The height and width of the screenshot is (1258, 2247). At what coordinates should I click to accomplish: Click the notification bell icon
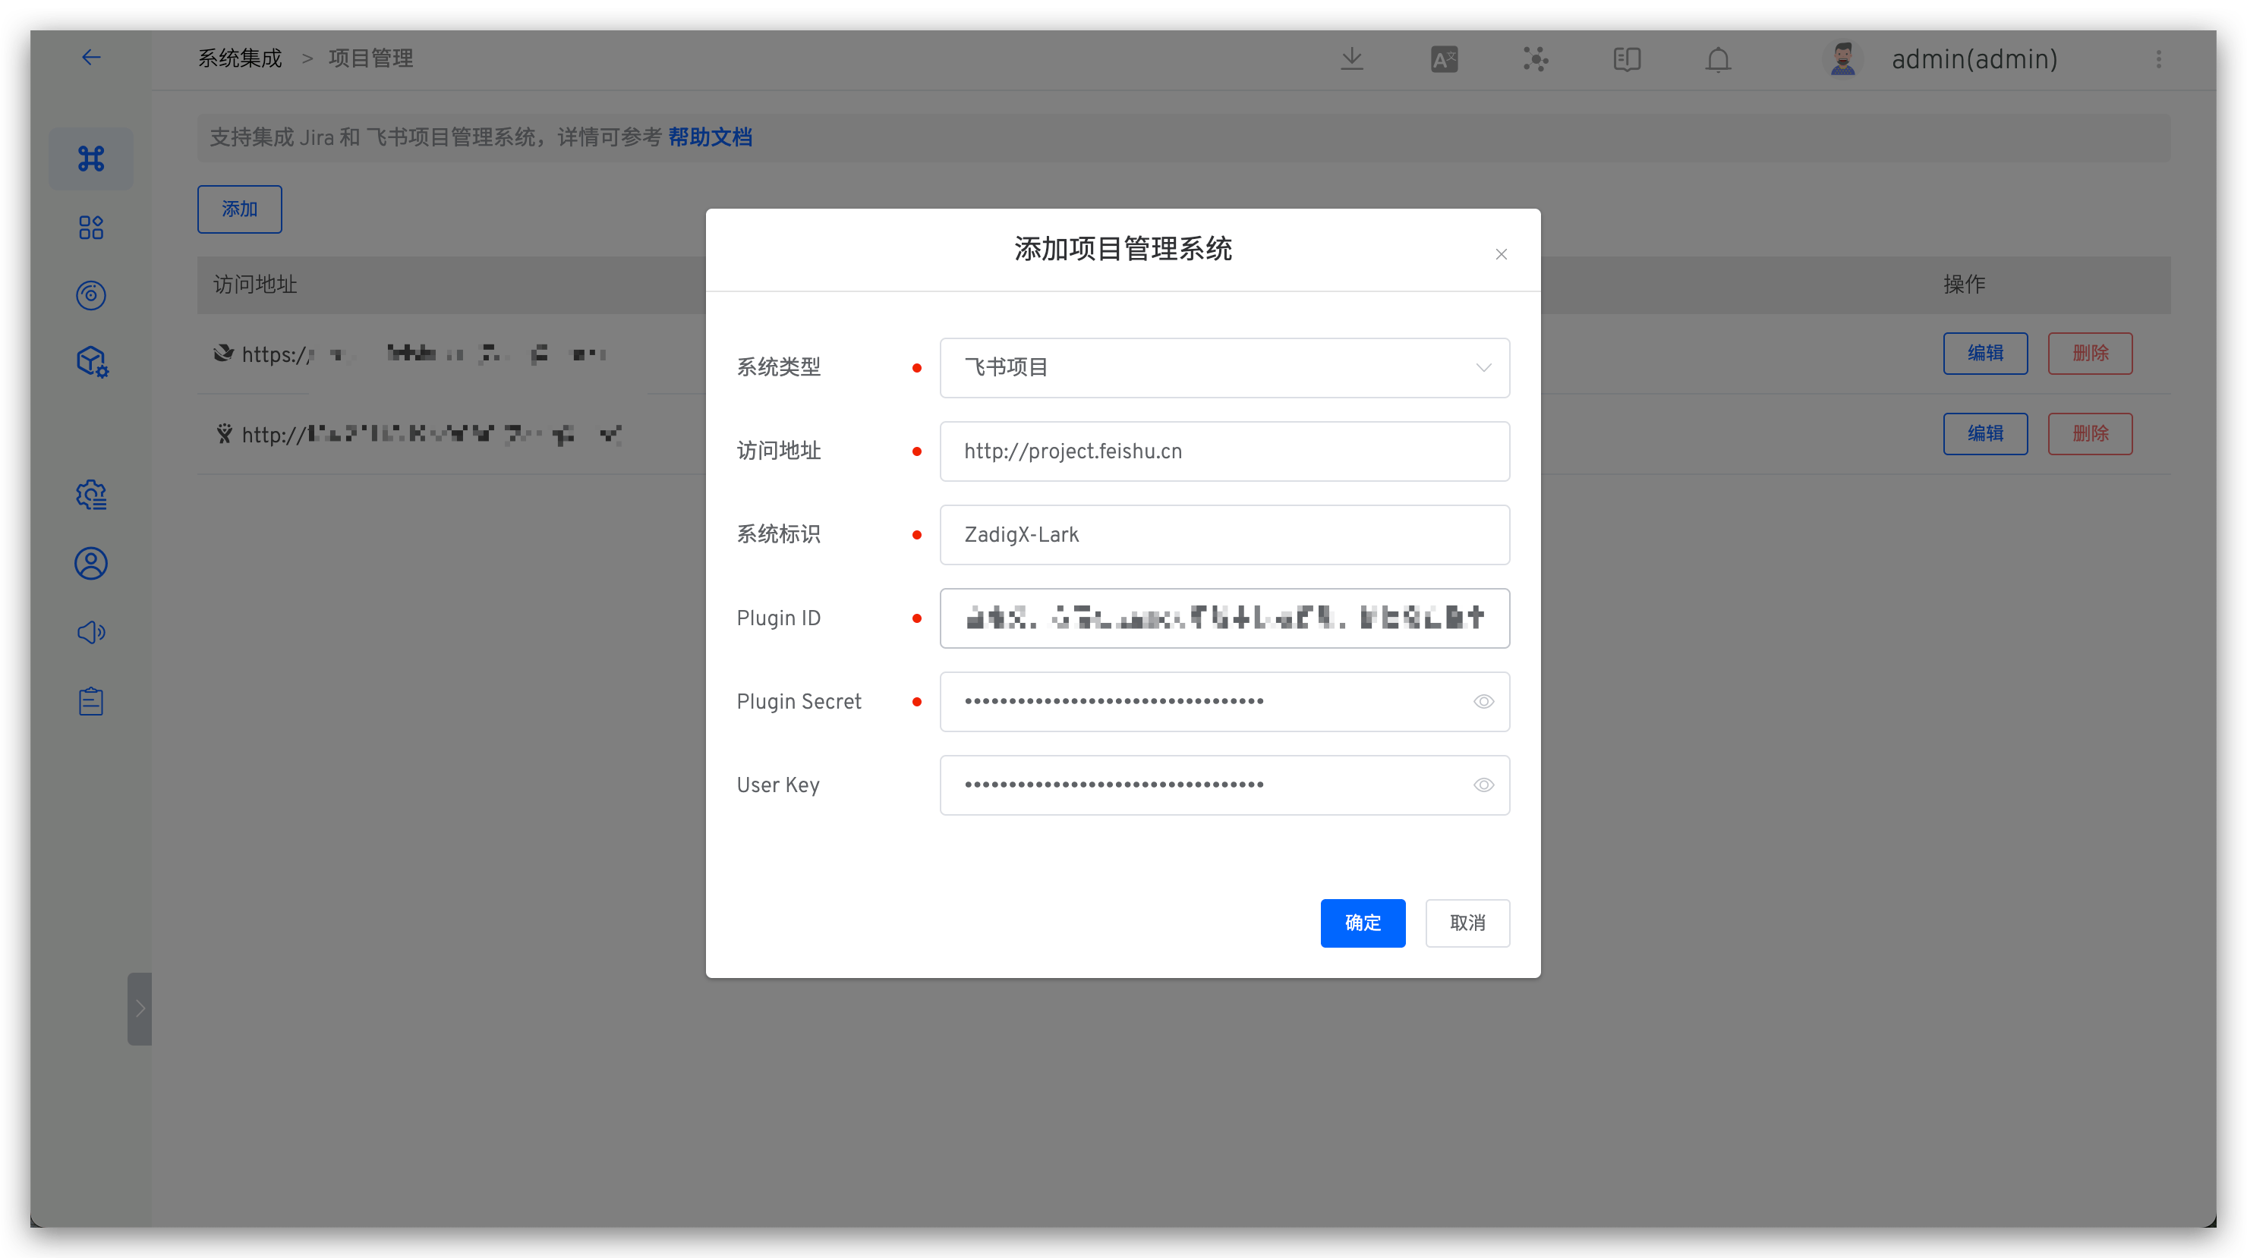(1718, 59)
